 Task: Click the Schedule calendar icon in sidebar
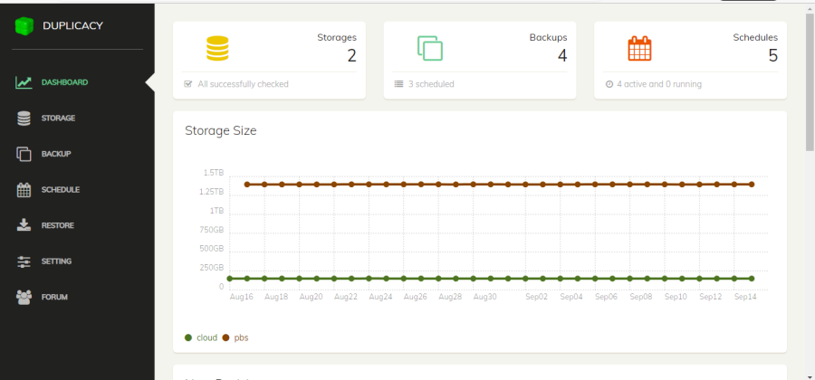tap(24, 190)
